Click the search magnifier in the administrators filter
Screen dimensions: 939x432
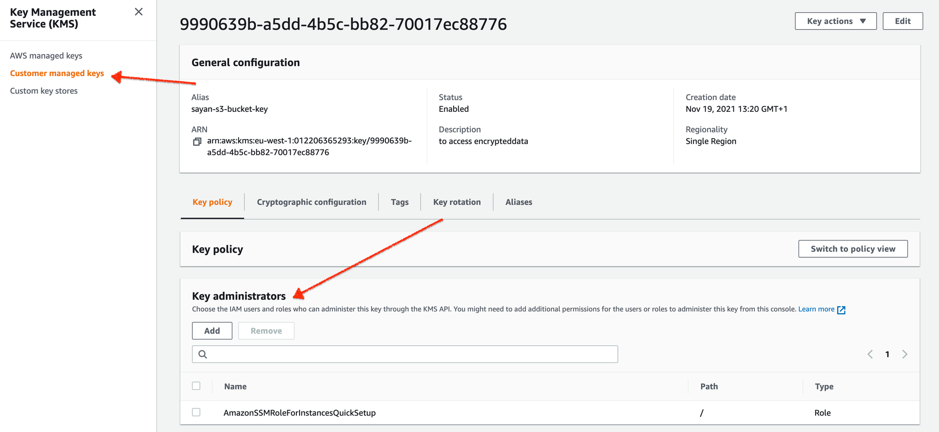pyautogui.click(x=202, y=354)
